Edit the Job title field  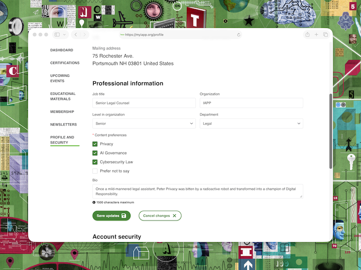tap(144, 103)
